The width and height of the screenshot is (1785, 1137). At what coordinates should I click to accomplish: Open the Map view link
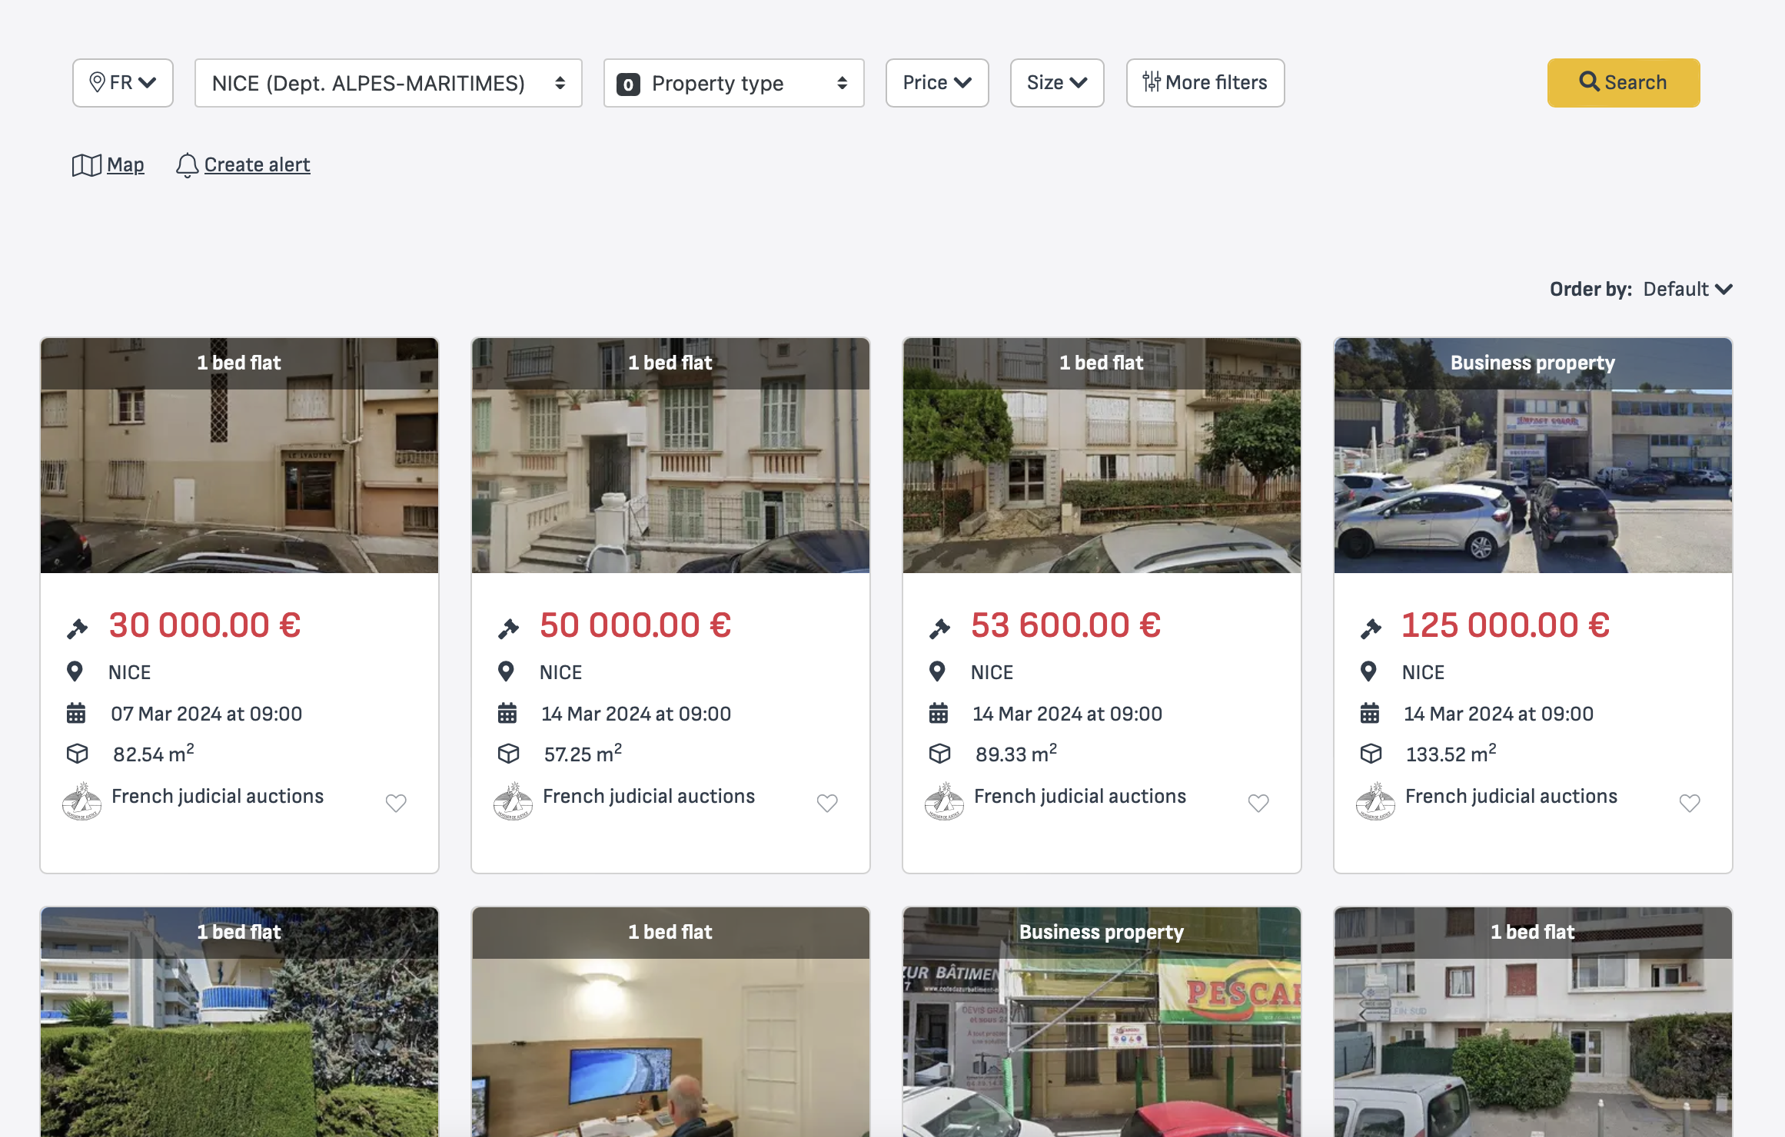[125, 165]
